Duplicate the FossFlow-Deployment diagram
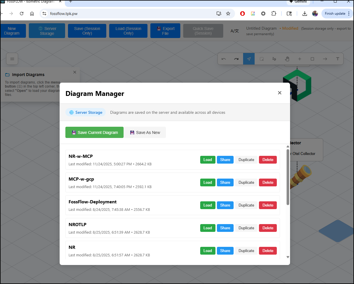The width and height of the screenshot is (354, 284). (x=246, y=205)
